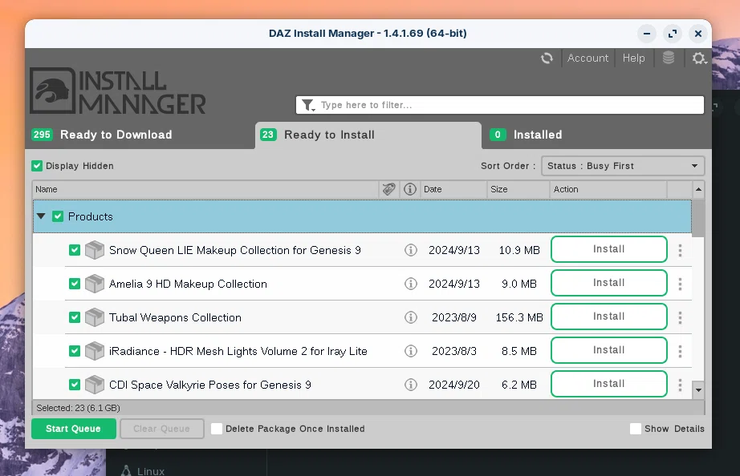Close the DAZ Install Manager window
Screen dimensions: 740x476
pos(698,34)
